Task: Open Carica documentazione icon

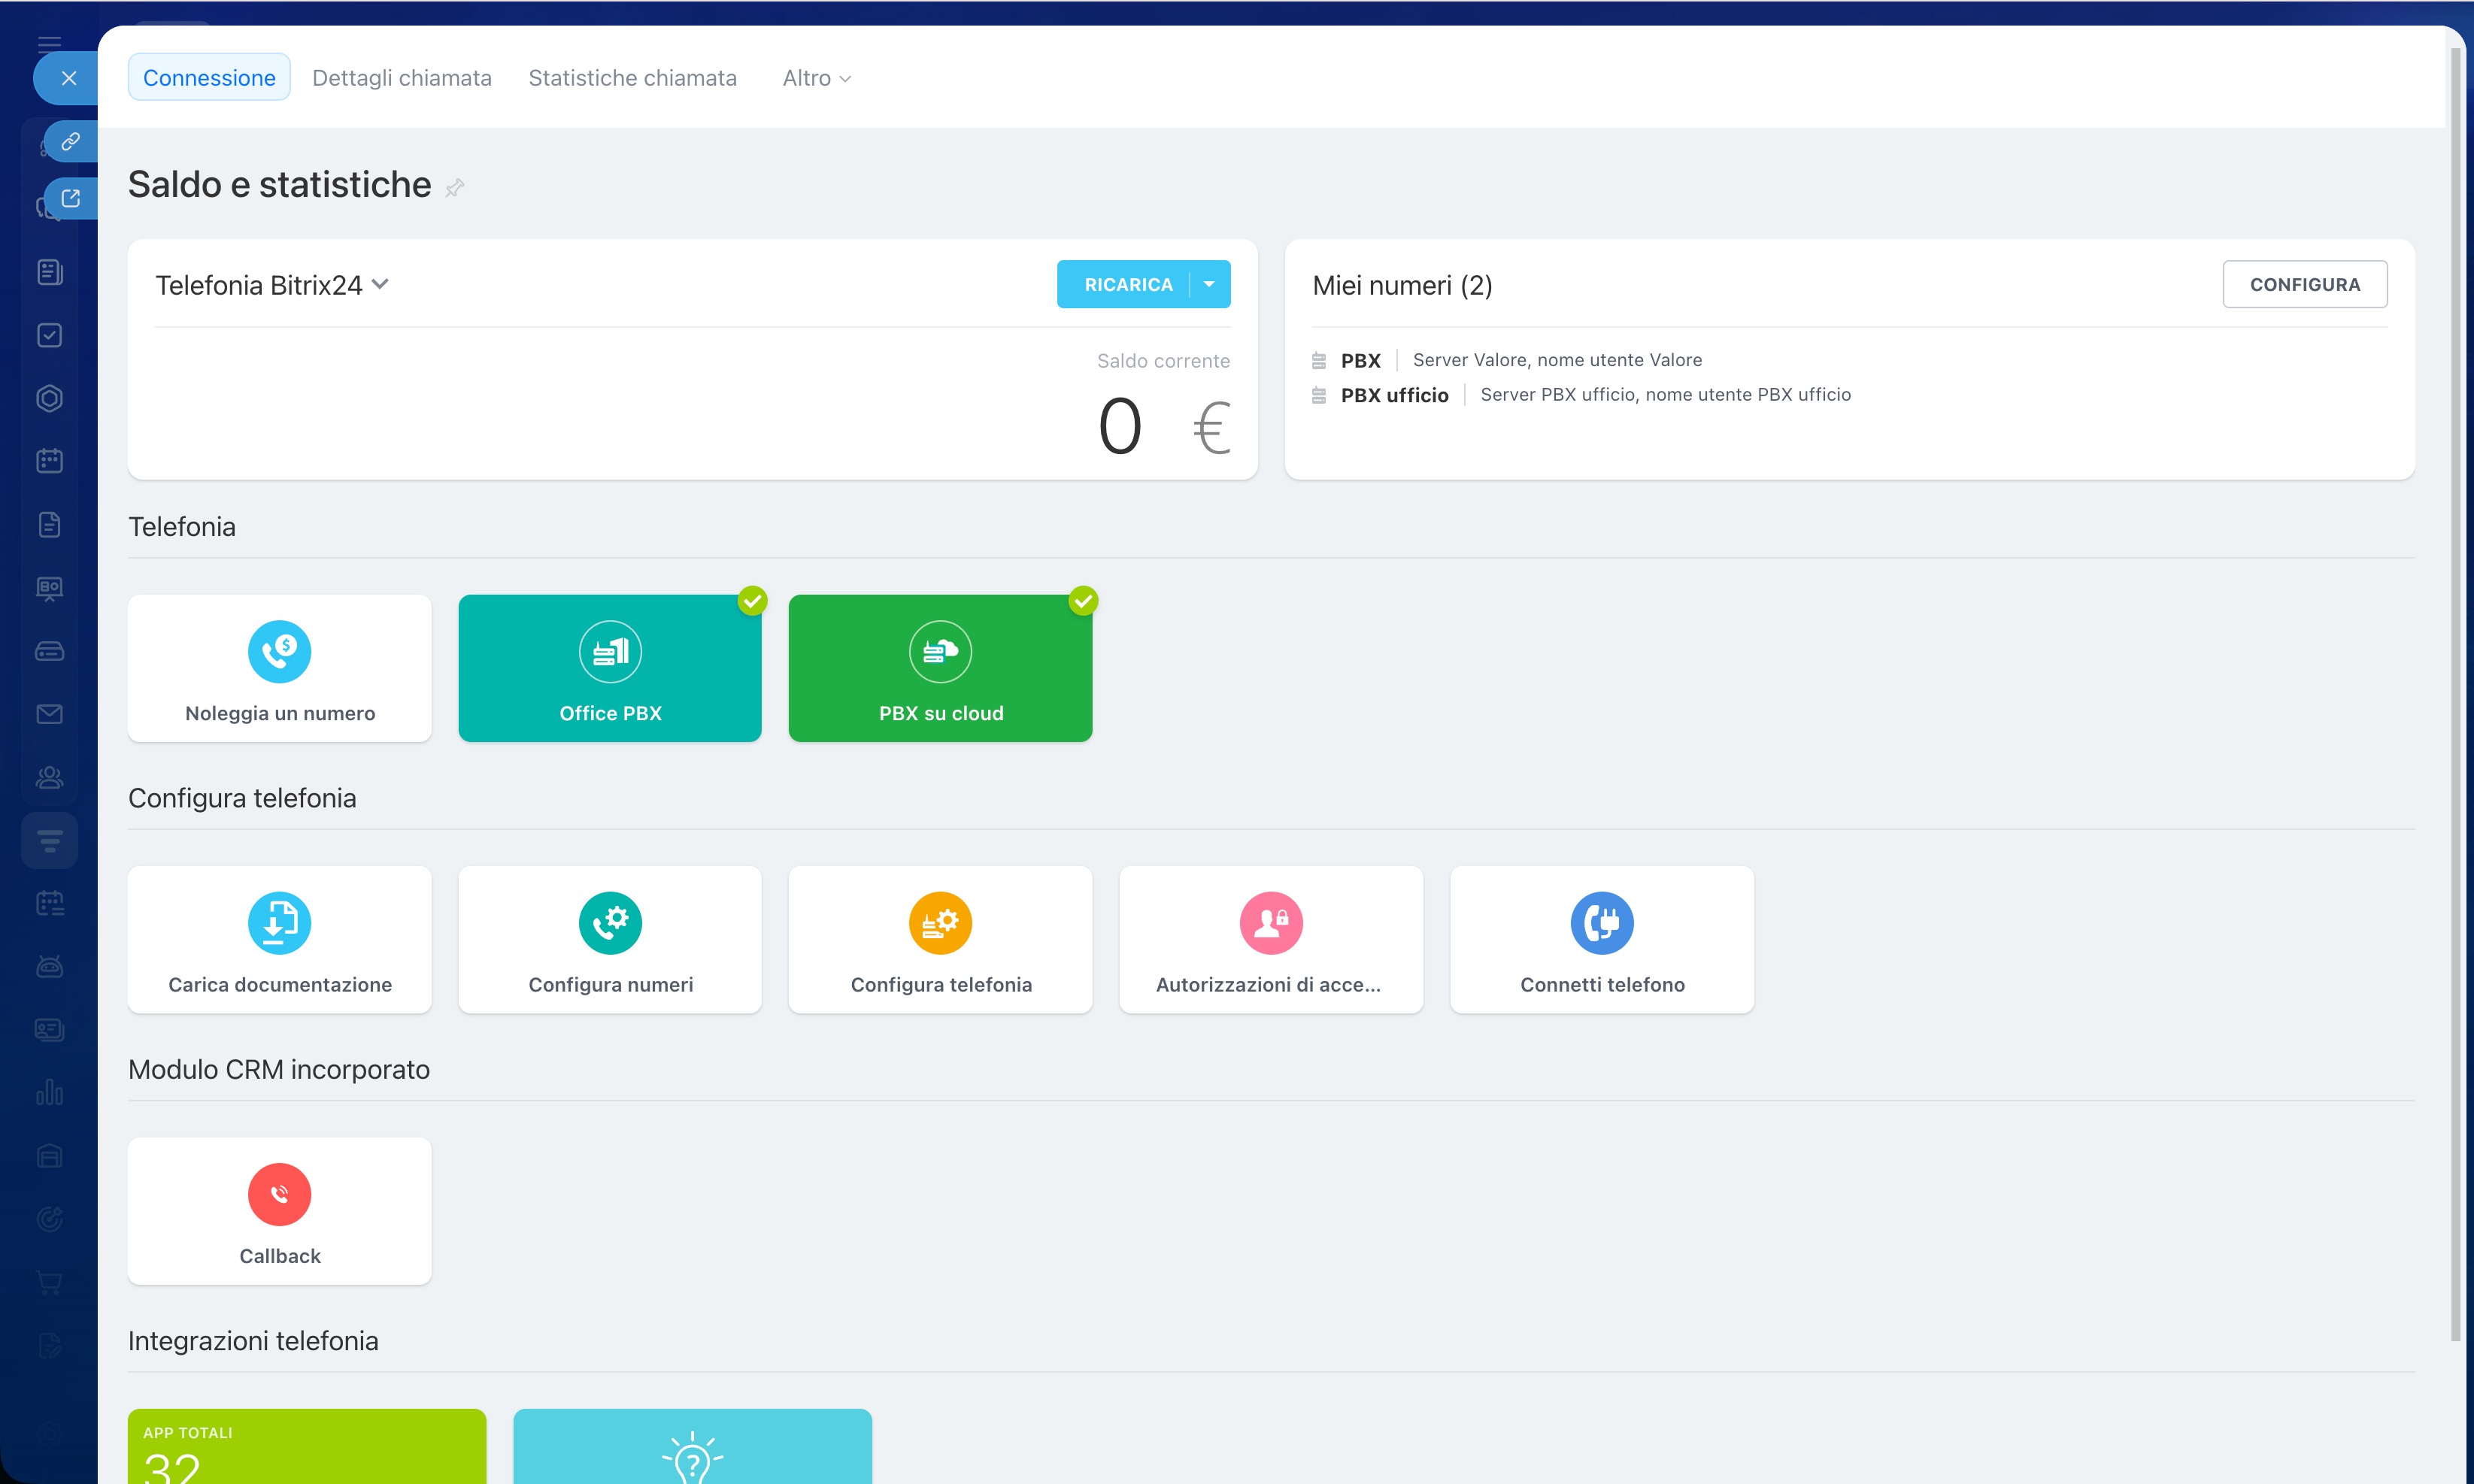Action: click(279, 922)
